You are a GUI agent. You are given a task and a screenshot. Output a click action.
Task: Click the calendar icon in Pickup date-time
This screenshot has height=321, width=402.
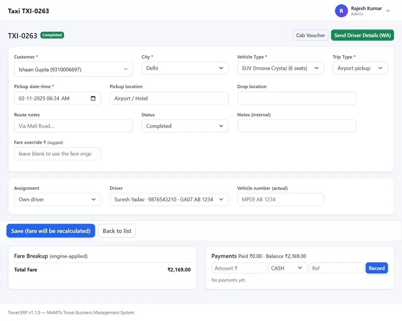point(93,98)
